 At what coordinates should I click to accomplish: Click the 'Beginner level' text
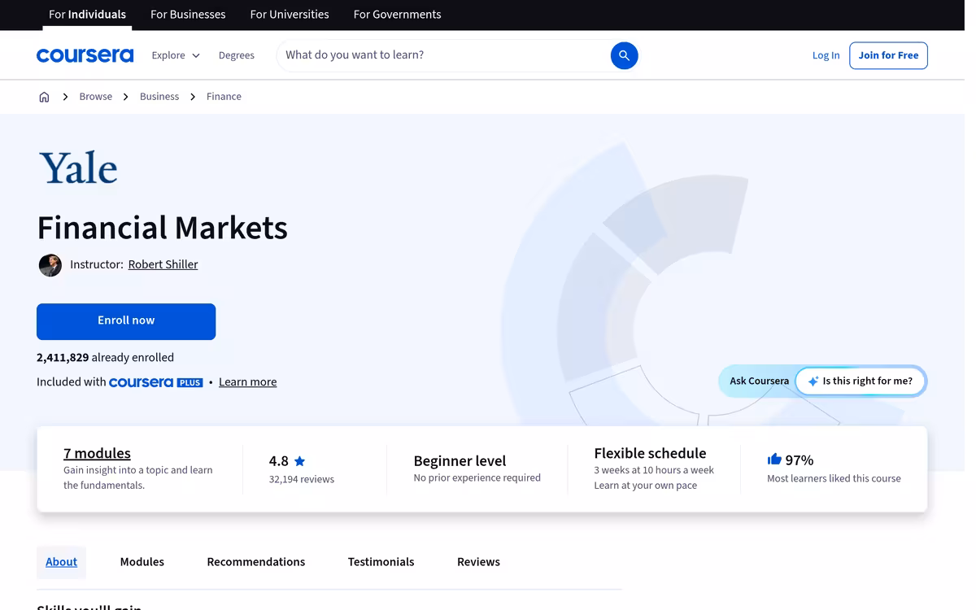460,460
